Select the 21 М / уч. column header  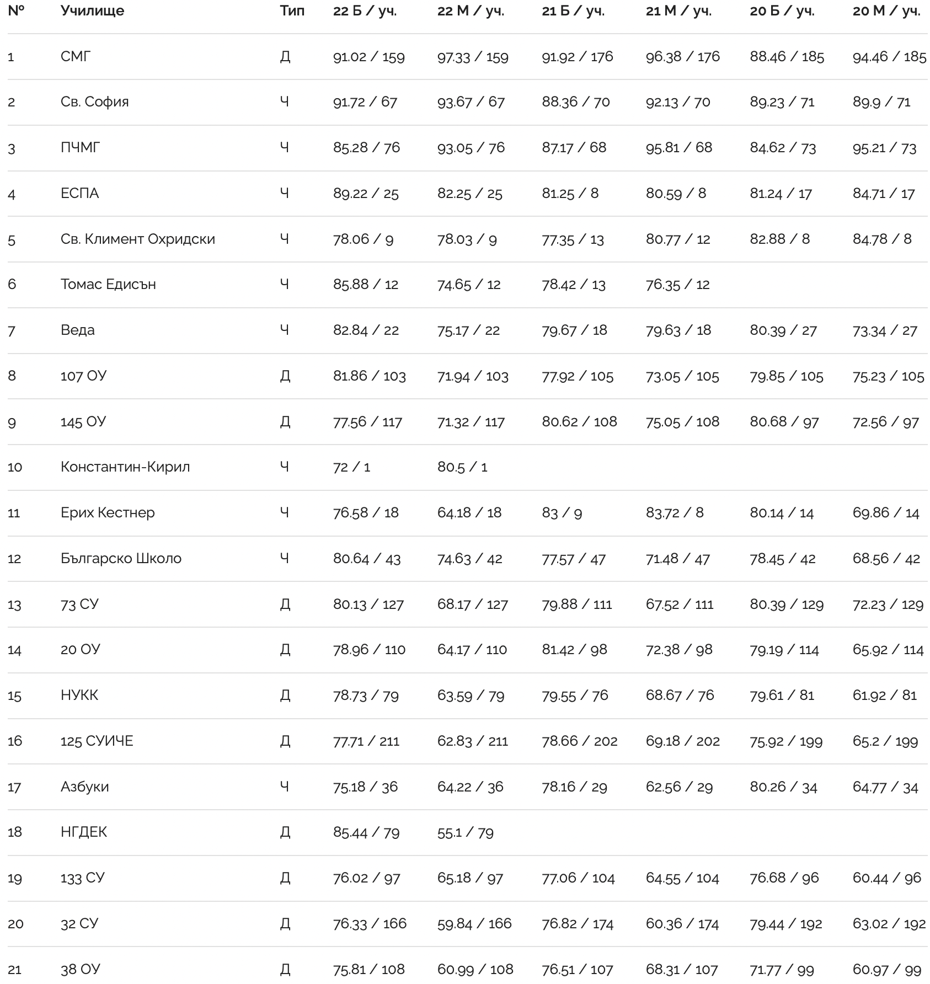coord(678,10)
